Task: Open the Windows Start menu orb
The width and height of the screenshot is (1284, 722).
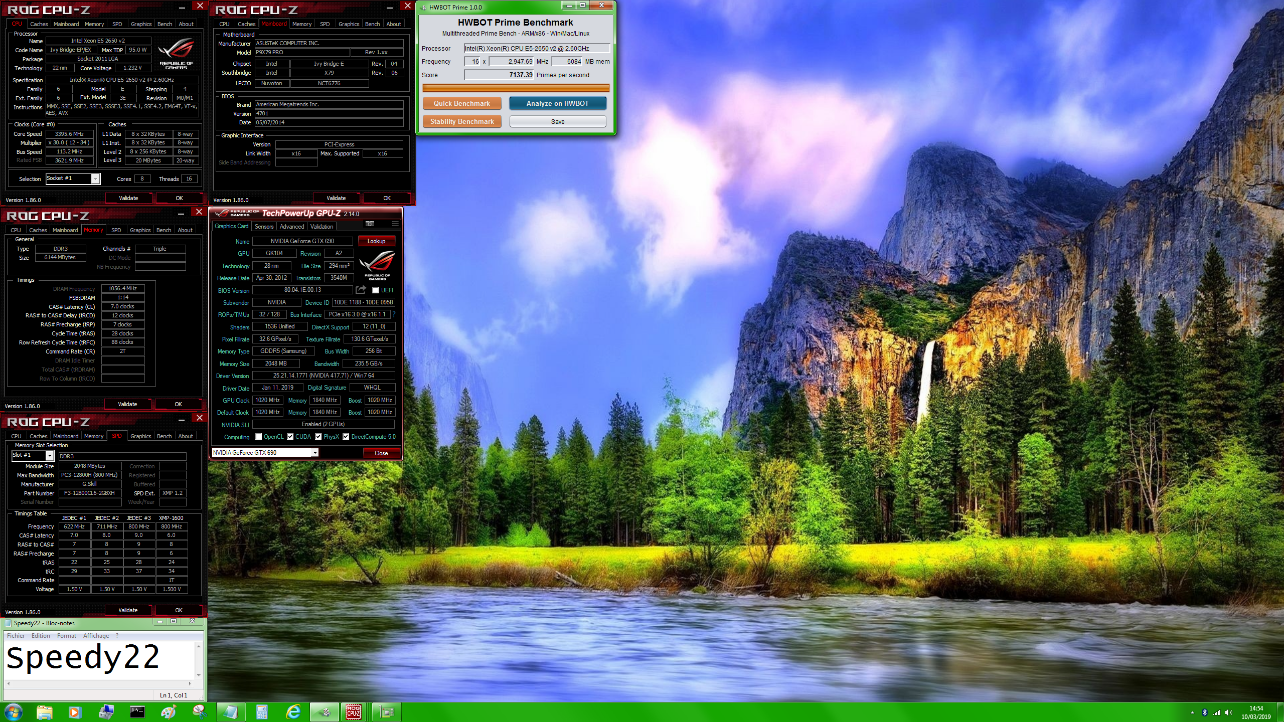Action: pyautogui.click(x=13, y=712)
